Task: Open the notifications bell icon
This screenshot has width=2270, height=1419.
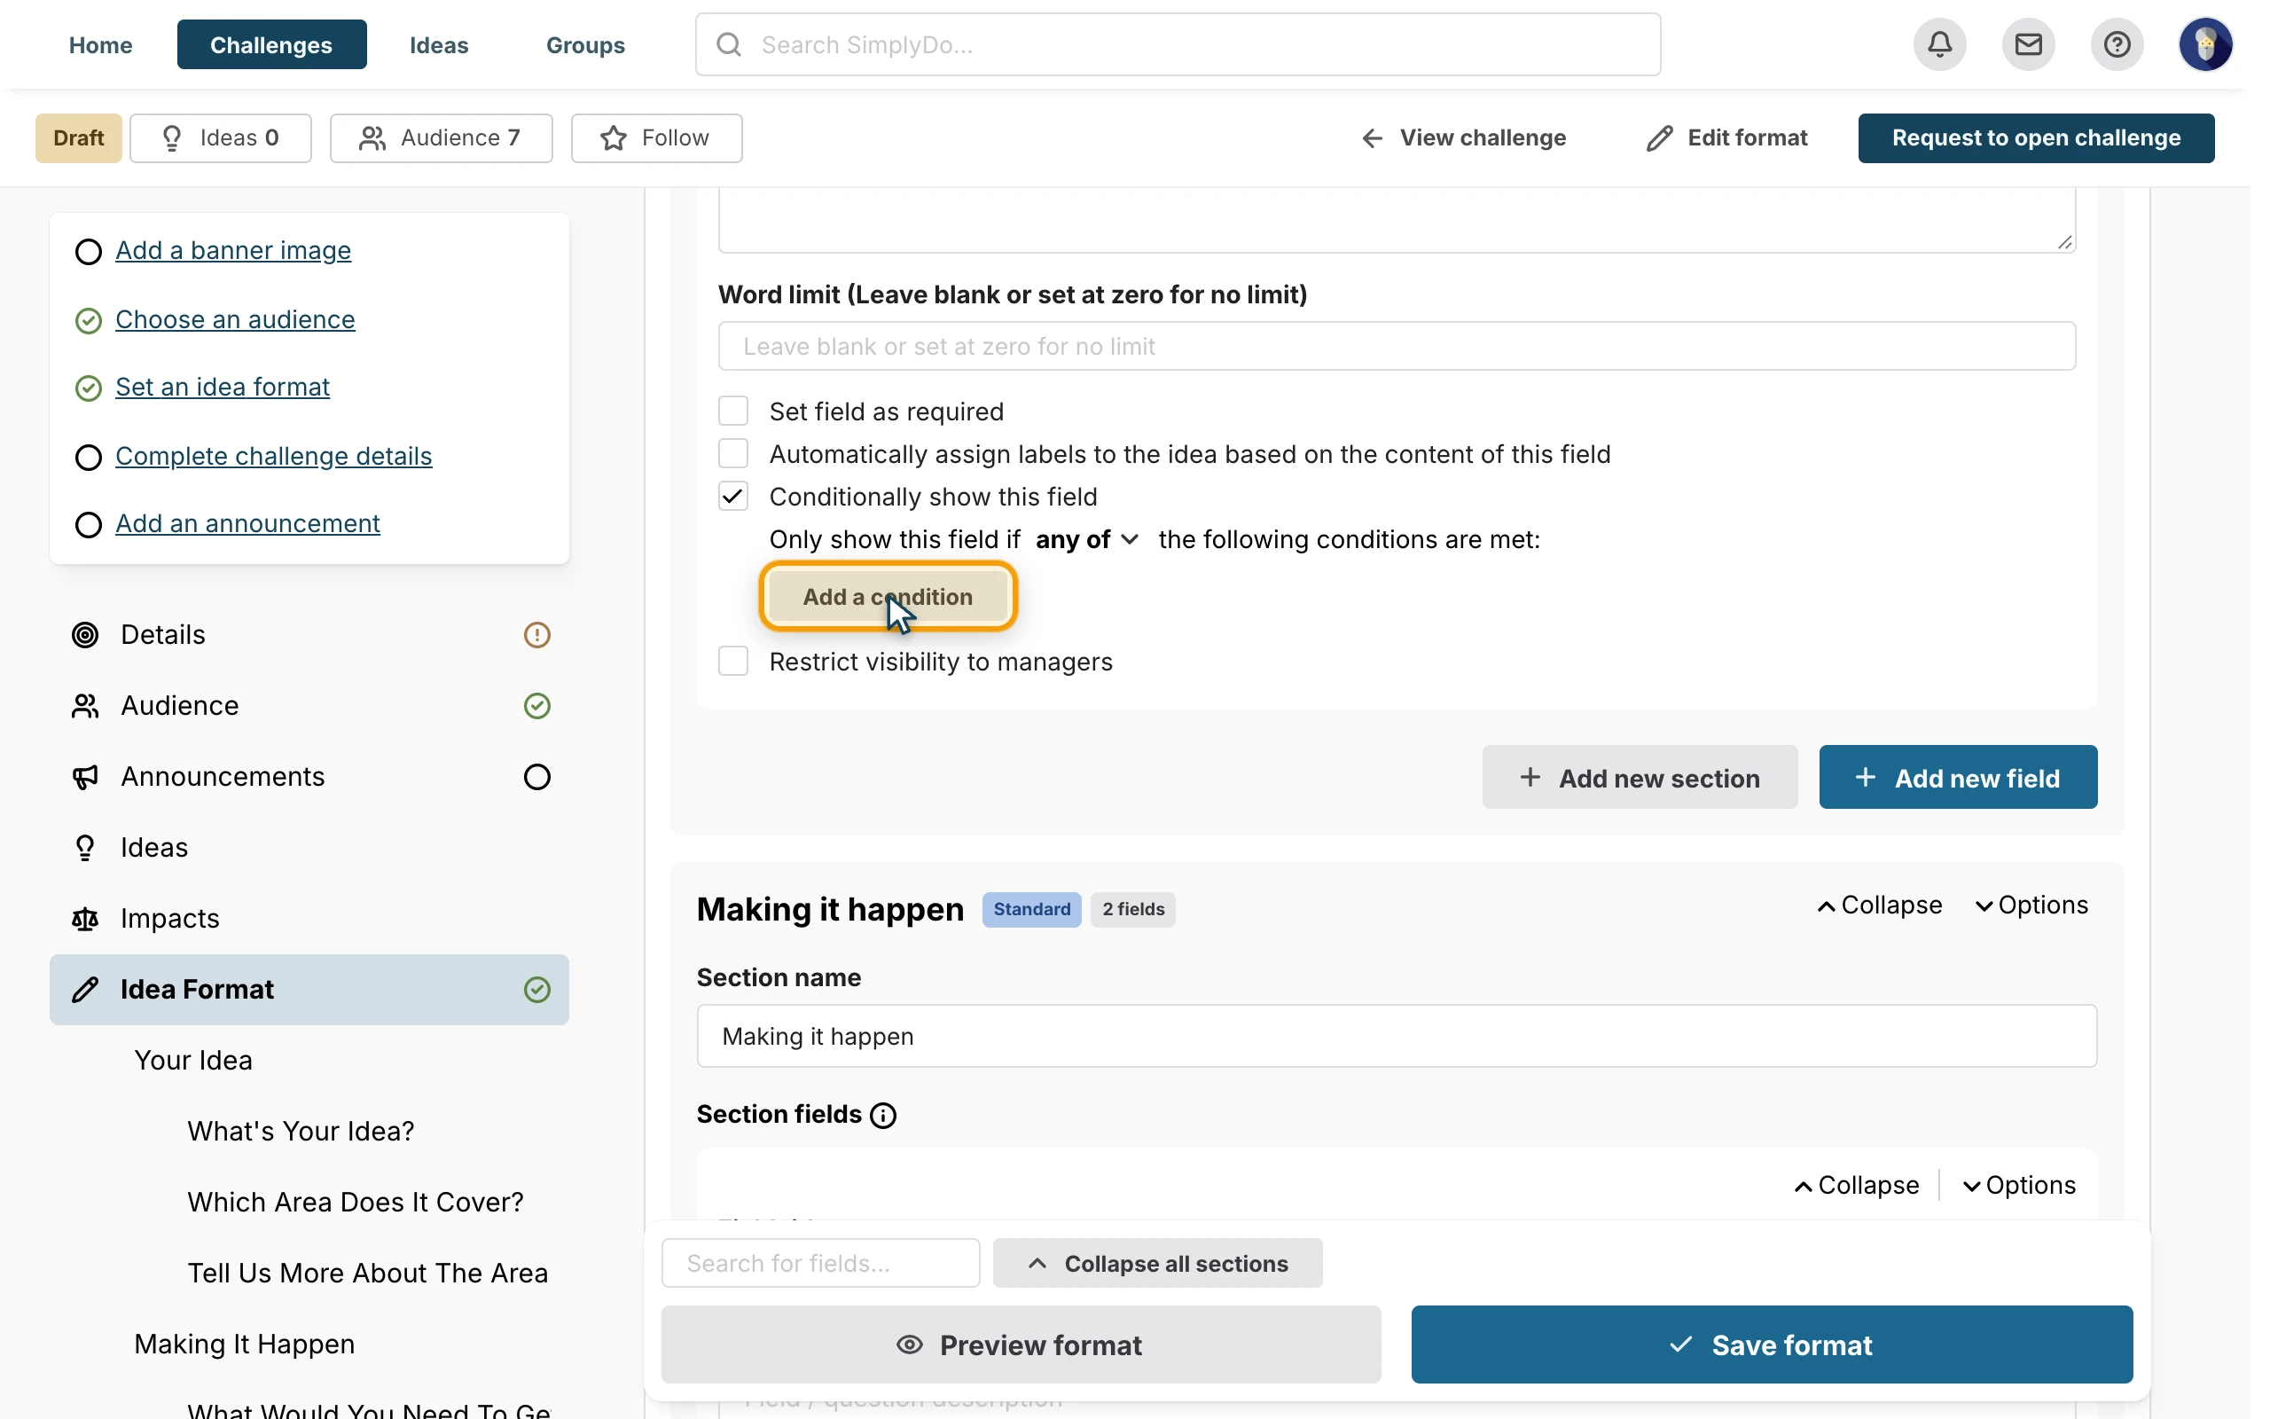Action: (x=1939, y=44)
